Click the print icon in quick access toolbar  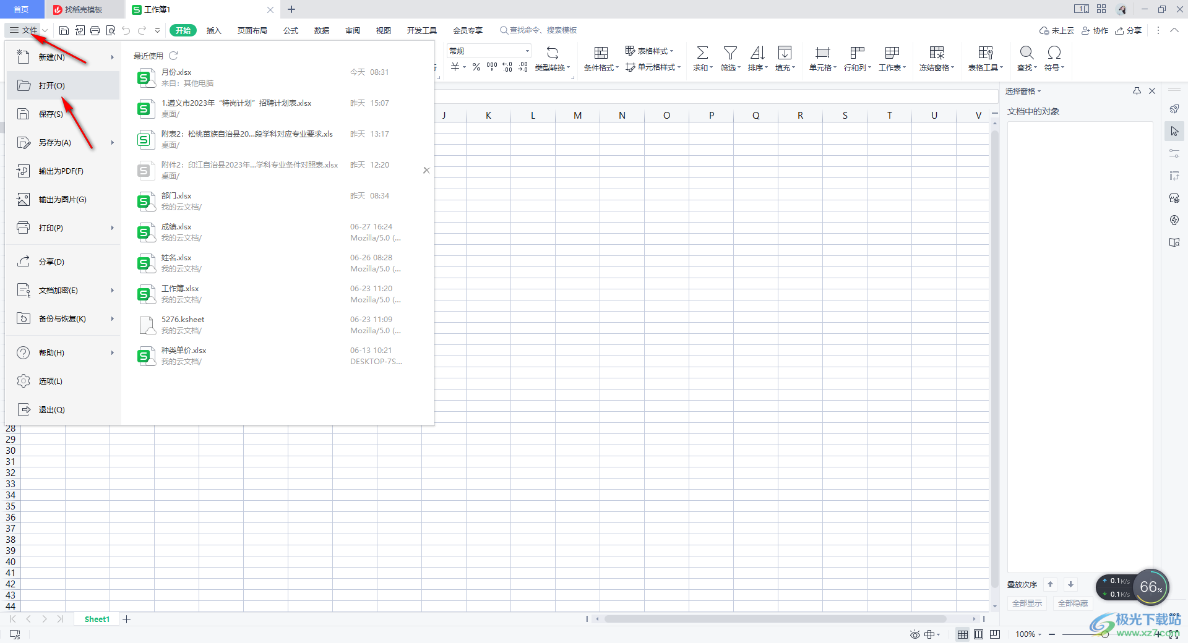pyautogui.click(x=95, y=30)
